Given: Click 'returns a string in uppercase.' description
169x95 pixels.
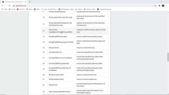Looking at the screenshot, I should [x=87, y=79].
